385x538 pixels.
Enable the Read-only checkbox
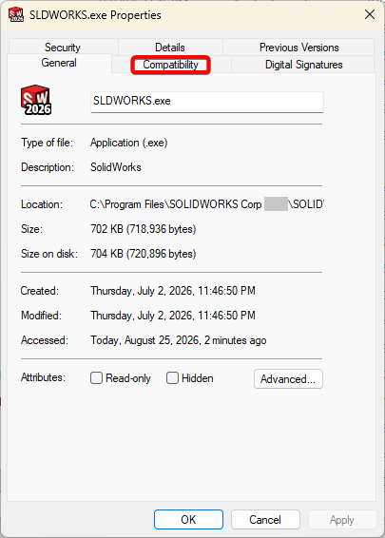96,378
